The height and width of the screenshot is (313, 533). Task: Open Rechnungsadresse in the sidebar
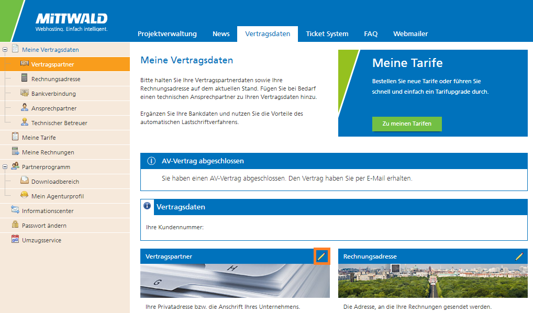[55, 79]
